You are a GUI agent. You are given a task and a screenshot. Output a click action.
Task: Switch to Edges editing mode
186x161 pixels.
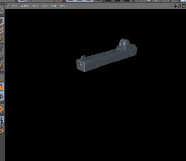coord(1,58)
